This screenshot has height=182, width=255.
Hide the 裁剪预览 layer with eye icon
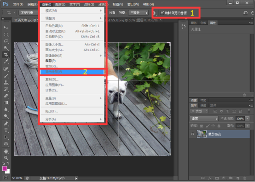(192, 134)
